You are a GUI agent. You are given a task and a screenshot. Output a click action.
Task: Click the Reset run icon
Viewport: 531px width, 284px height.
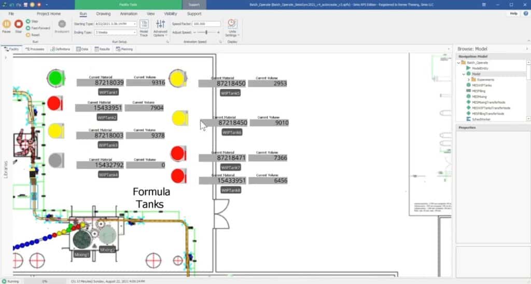(28, 35)
